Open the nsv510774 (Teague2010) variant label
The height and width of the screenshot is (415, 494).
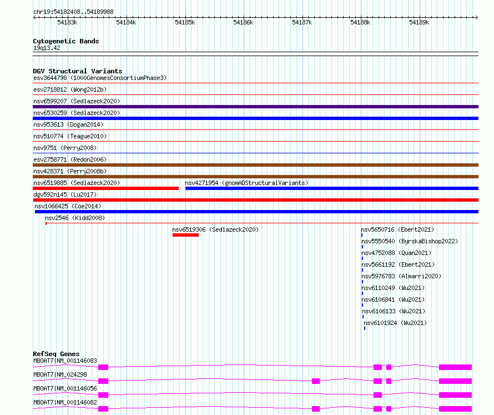(x=70, y=136)
